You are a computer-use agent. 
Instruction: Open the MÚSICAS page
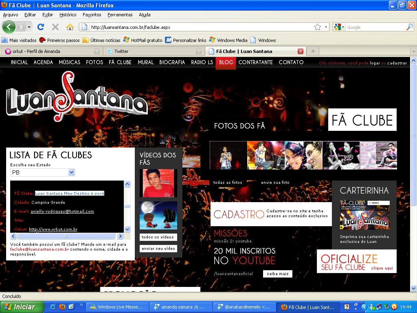coord(69,62)
